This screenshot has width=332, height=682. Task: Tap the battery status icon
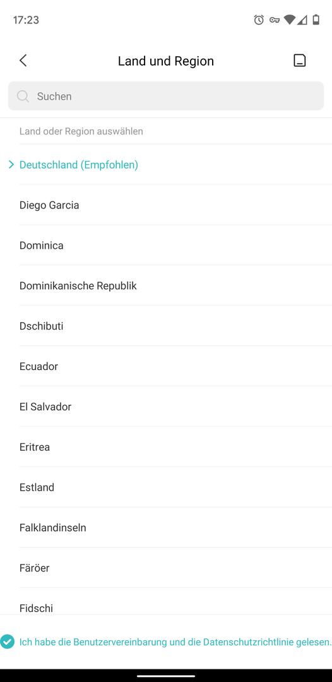(x=316, y=20)
